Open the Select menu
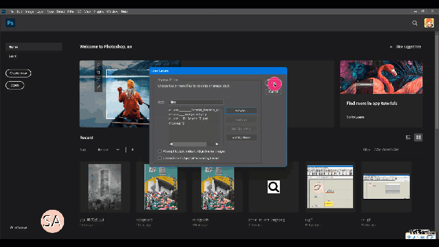This screenshot has height=247, width=439. (60, 12)
